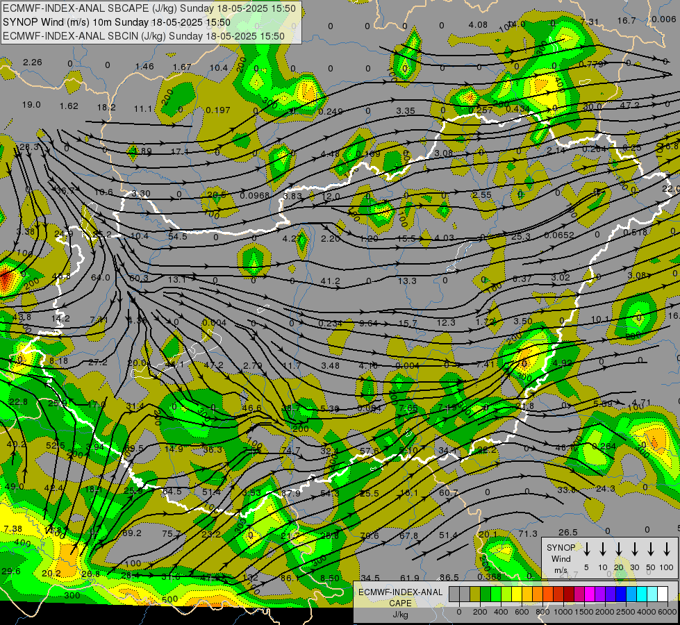Click the 4000 label on CAPE scale

[646, 612]
